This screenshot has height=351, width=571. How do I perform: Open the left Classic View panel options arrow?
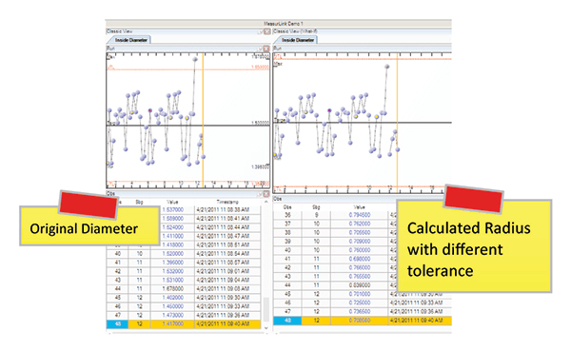[261, 31]
